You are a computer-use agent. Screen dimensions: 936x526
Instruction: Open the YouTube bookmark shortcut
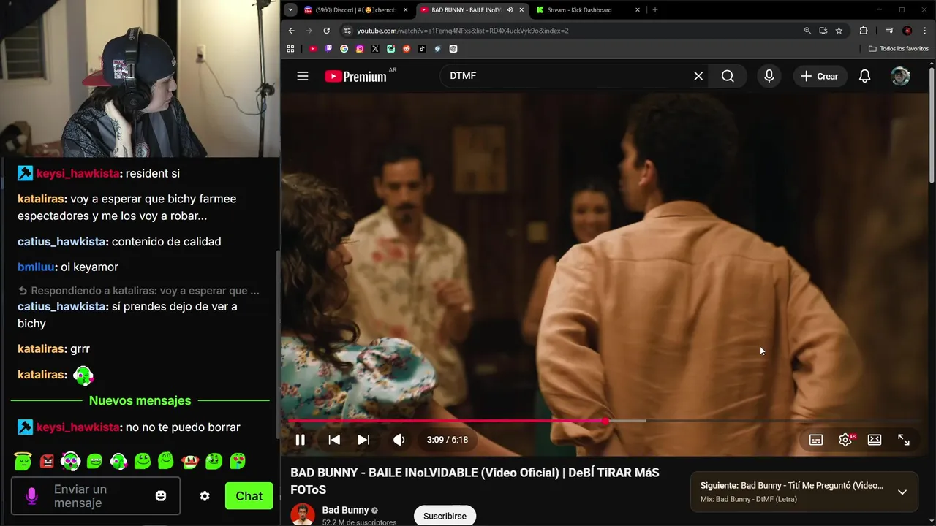[313, 49]
